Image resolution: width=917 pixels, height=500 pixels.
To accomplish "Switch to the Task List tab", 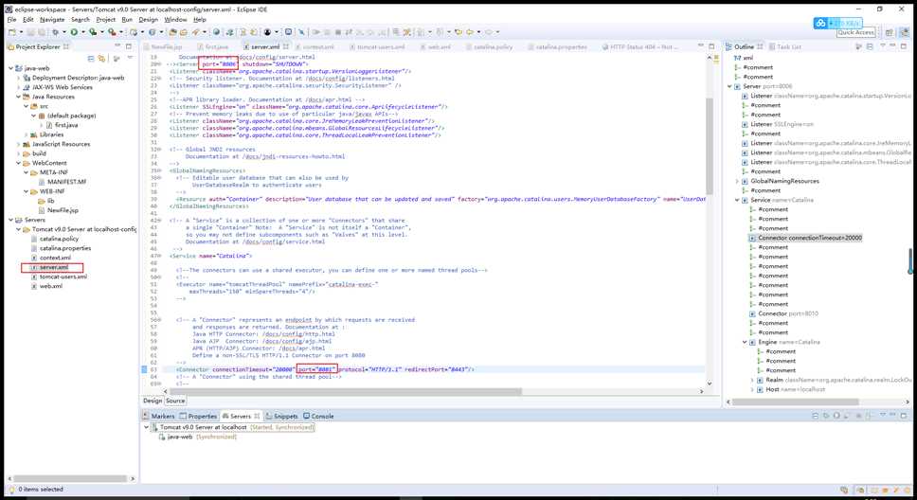I will pyautogui.click(x=784, y=46).
